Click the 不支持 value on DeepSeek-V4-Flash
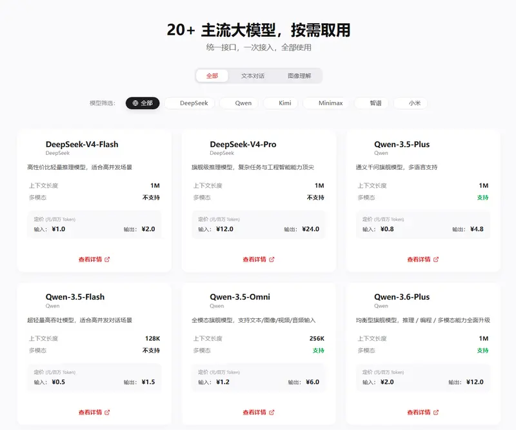Viewport: 516px width, 430px height. point(151,198)
